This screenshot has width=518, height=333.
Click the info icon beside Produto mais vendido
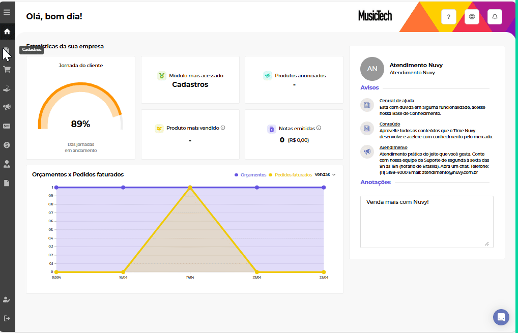pyautogui.click(x=223, y=128)
